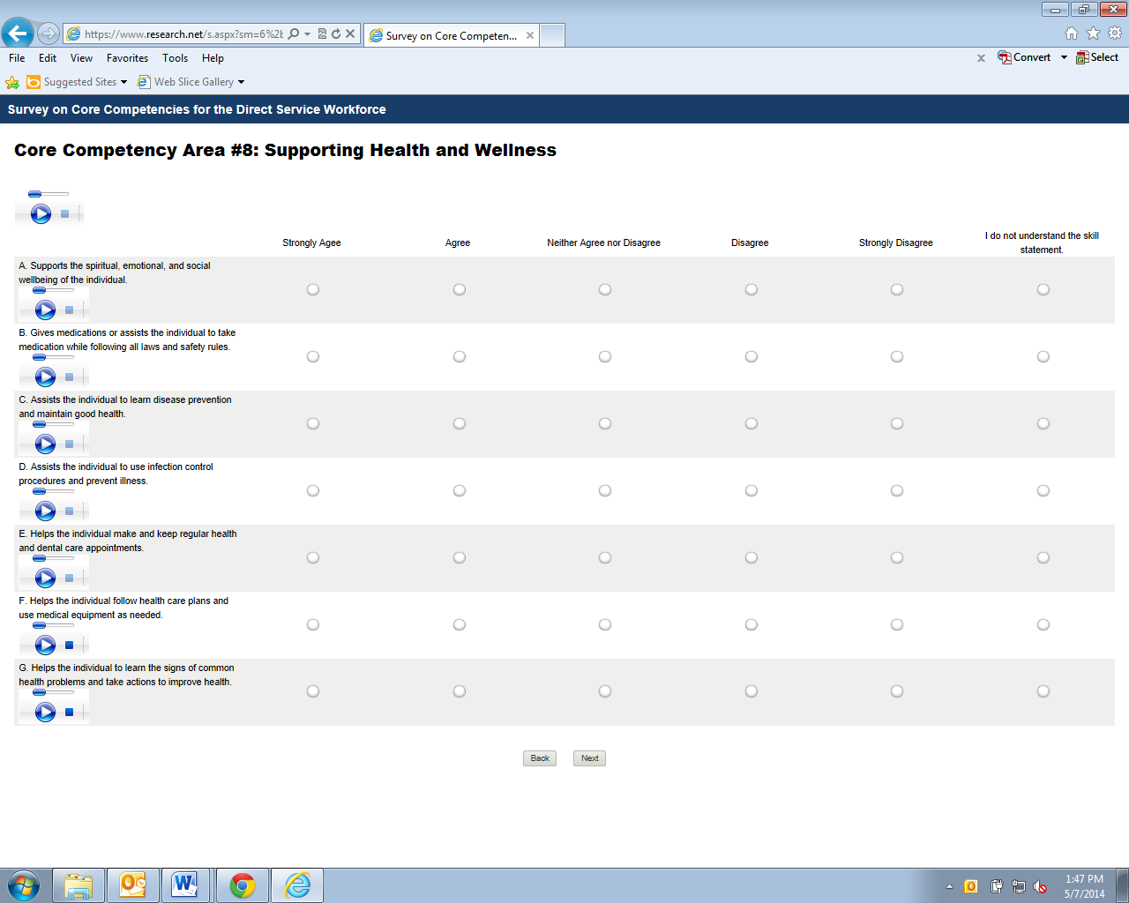Expand the Suggested Sites dropdown
Viewport: 1129px width, 903px height.
point(123,82)
